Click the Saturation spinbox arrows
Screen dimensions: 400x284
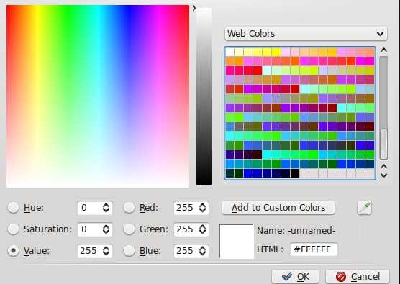point(106,229)
